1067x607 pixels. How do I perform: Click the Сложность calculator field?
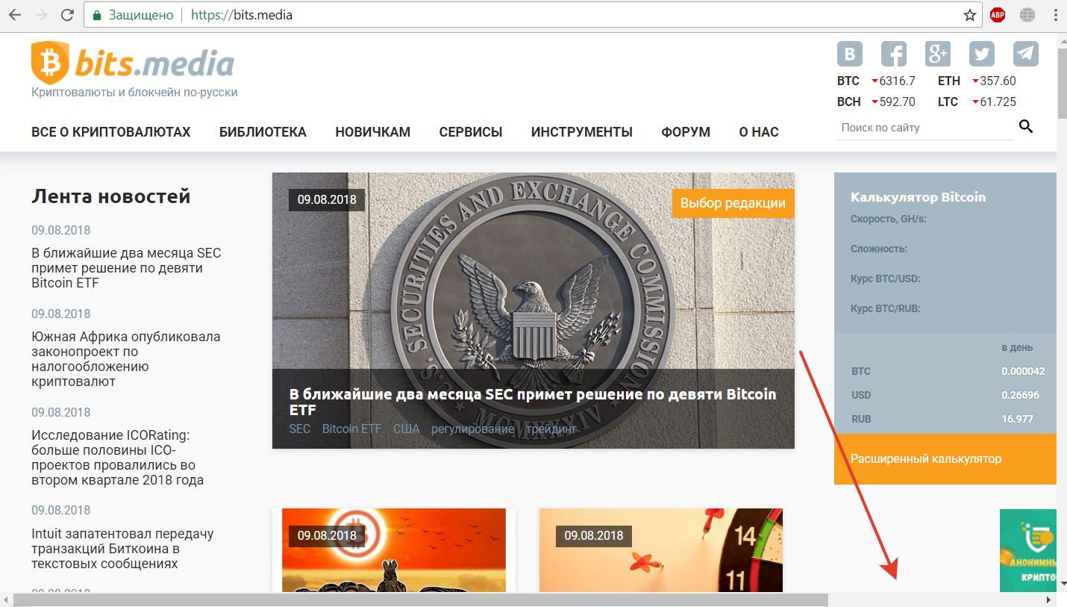point(879,249)
